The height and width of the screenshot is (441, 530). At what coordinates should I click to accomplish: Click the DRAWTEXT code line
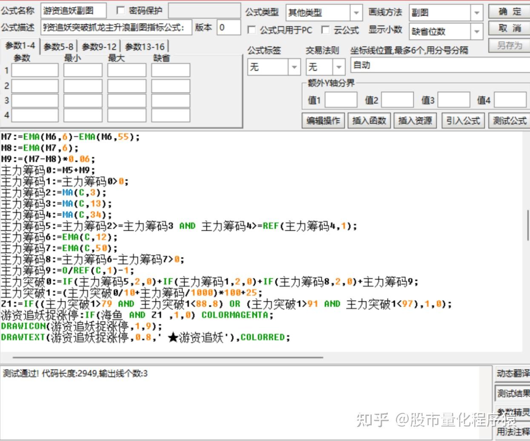(x=145, y=337)
